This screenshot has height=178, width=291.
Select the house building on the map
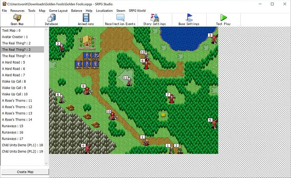click(87, 42)
